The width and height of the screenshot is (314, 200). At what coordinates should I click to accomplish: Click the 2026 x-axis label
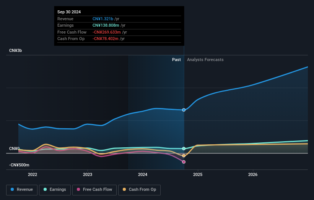coord(253,174)
